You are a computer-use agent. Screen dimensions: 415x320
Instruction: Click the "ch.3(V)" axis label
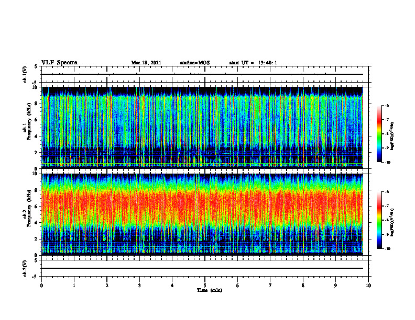coord(25,268)
